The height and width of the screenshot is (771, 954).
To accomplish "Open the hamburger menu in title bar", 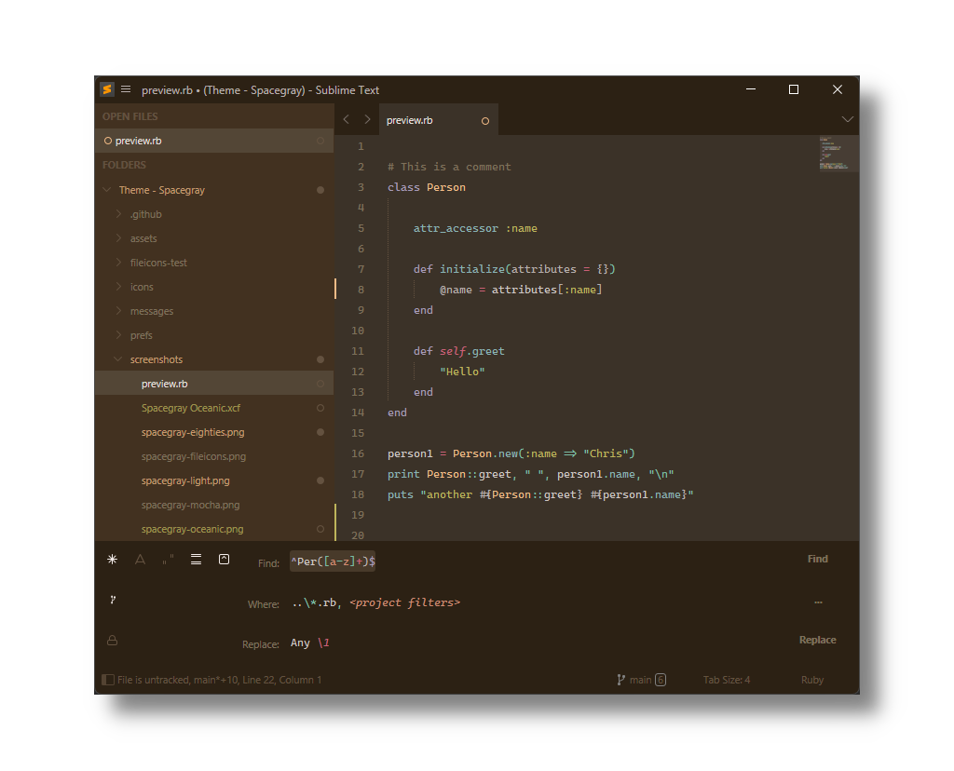I will coord(126,89).
